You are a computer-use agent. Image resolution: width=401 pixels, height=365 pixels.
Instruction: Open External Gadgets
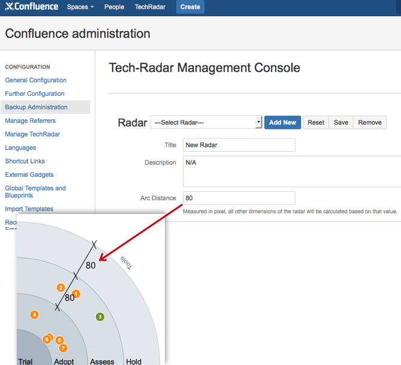coord(29,174)
